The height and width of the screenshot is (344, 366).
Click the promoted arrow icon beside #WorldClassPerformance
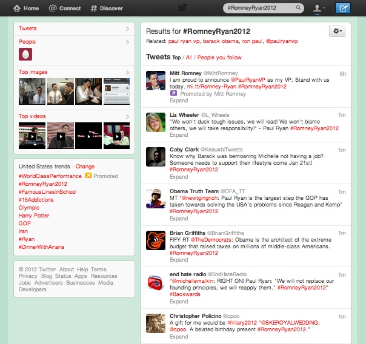pyautogui.click(x=88, y=176)
